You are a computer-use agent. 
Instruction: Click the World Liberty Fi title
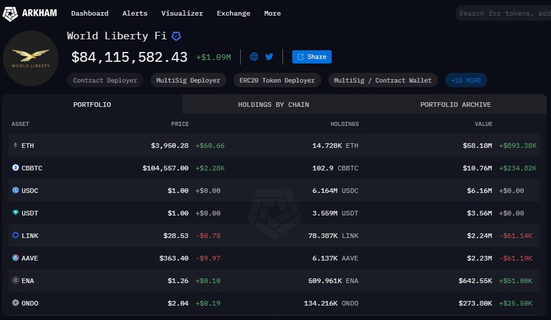tap(117, 36)
